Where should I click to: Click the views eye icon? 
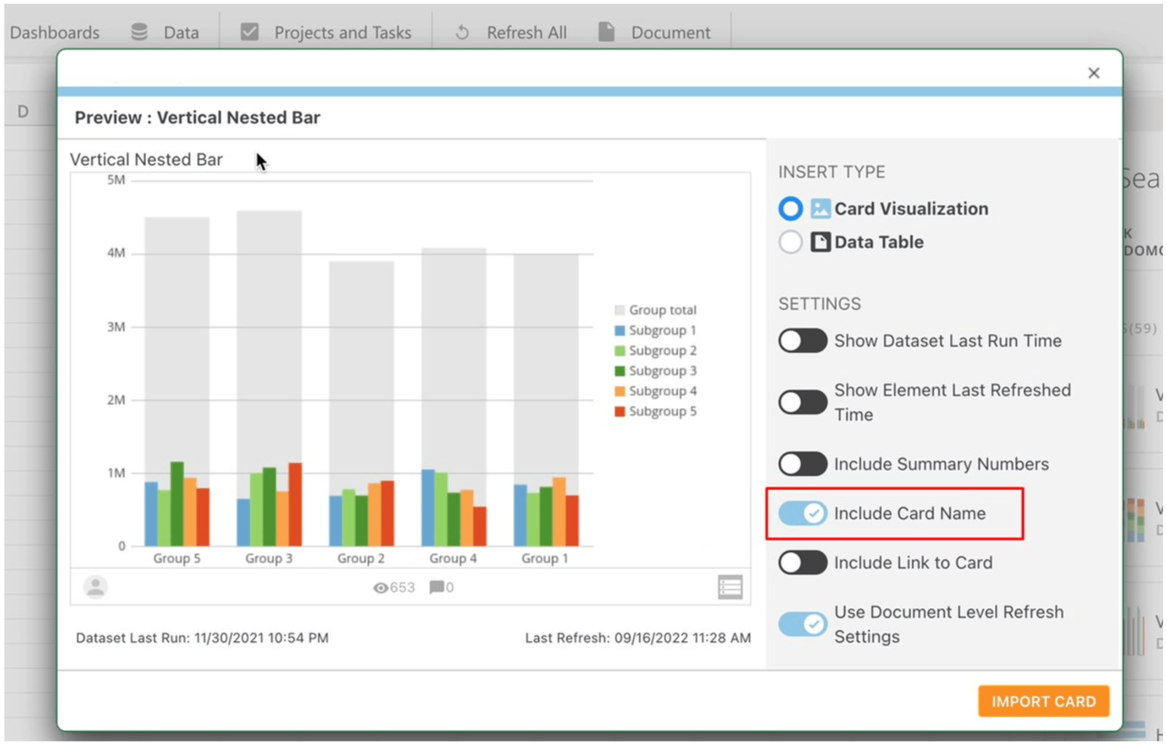(380, 588)
